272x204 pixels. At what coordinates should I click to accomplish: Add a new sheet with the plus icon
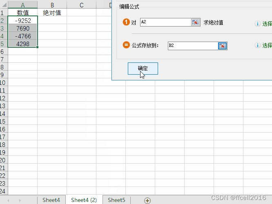147,201
